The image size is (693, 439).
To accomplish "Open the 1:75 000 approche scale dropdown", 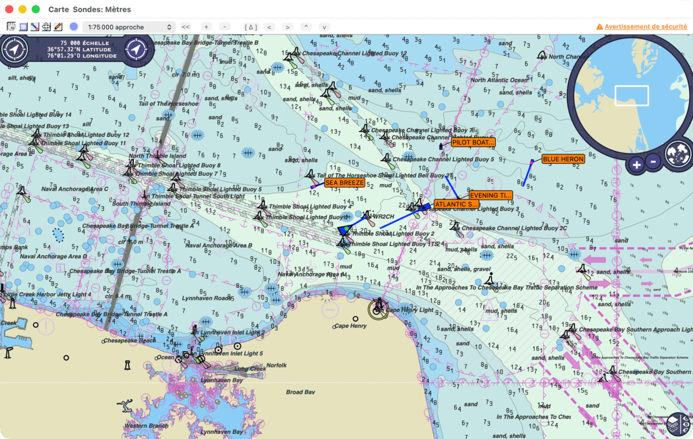I will point(129,27).
